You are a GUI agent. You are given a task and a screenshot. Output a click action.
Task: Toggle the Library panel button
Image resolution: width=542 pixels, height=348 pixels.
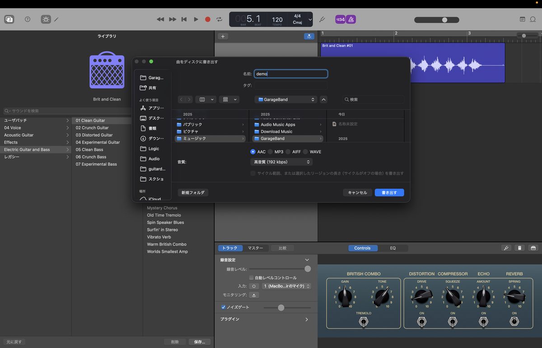9,19
